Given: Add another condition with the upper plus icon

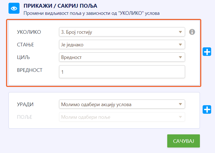Looking at the screenshot, I should 207,52.
